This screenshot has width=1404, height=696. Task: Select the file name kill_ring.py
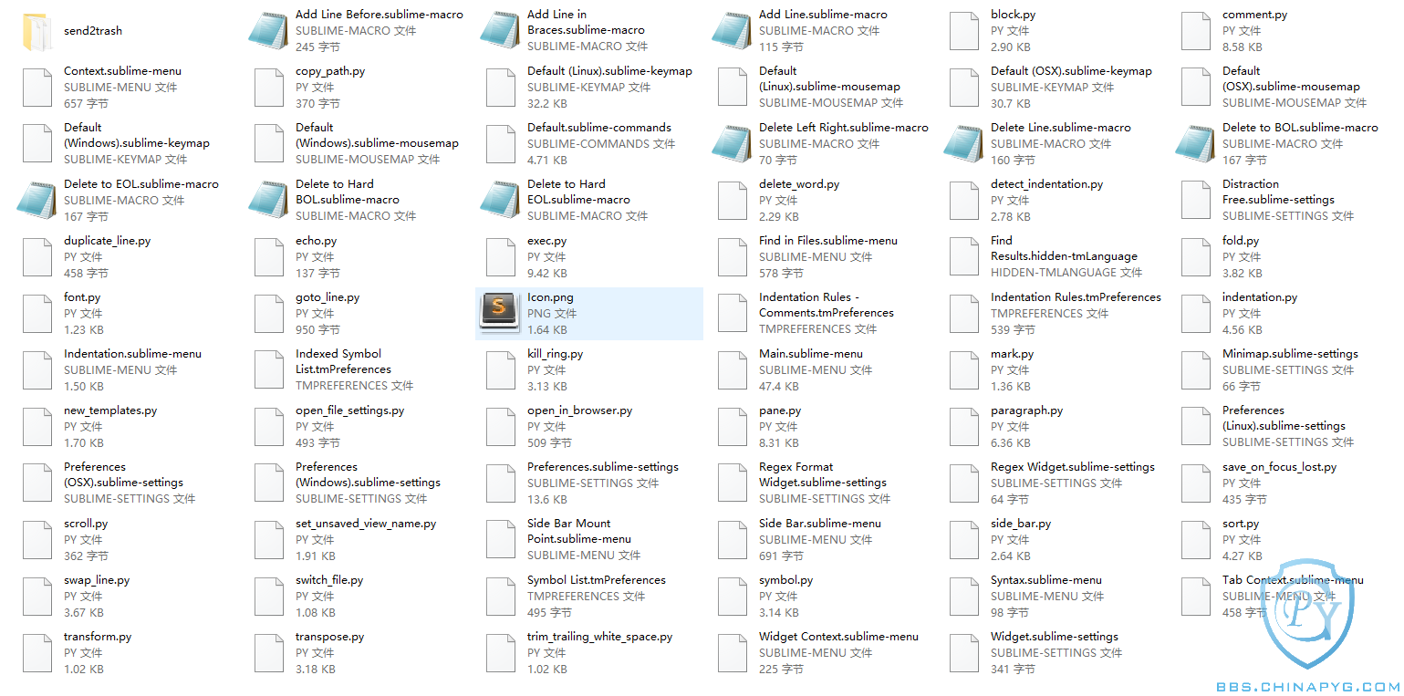click(555, 354)
